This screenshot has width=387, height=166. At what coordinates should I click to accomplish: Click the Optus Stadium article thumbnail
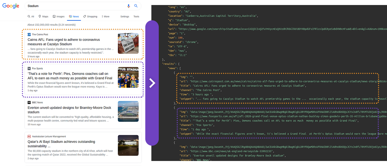[x=128, y=77]
